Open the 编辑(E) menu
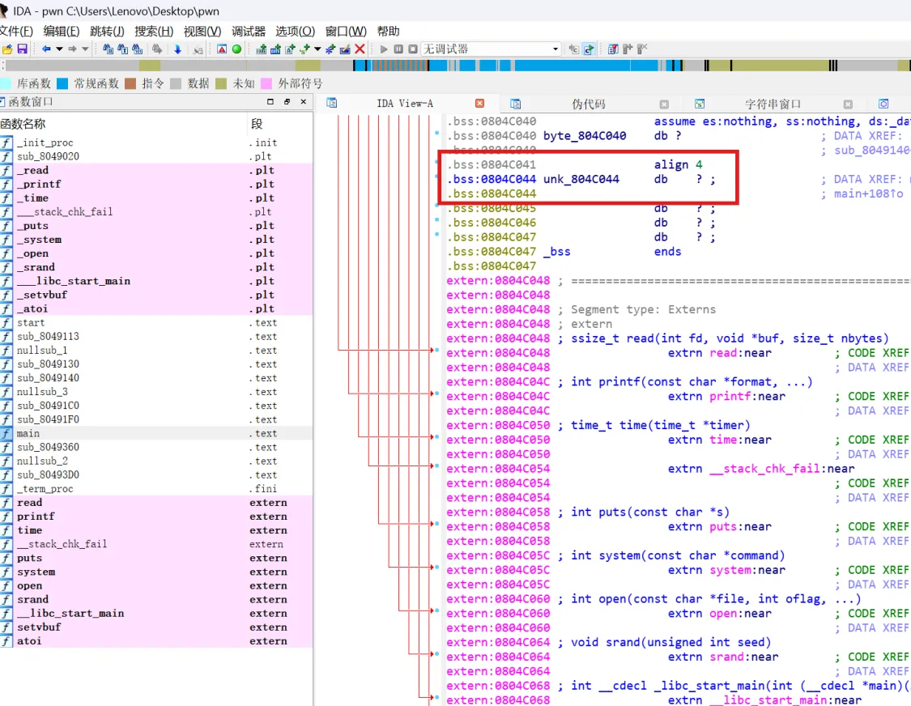 coord(61,31)
